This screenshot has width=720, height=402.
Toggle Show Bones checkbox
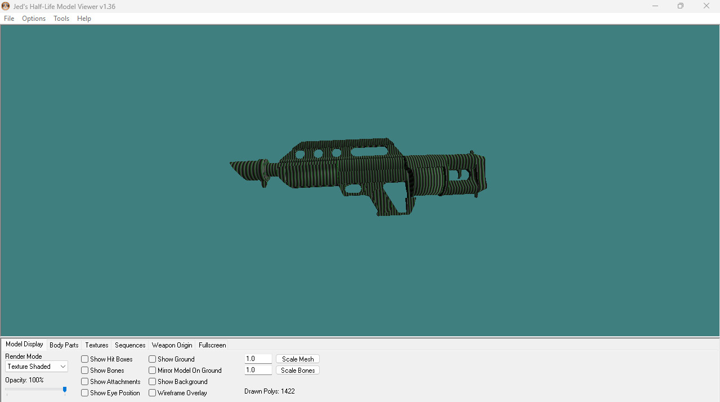[85, 371]
